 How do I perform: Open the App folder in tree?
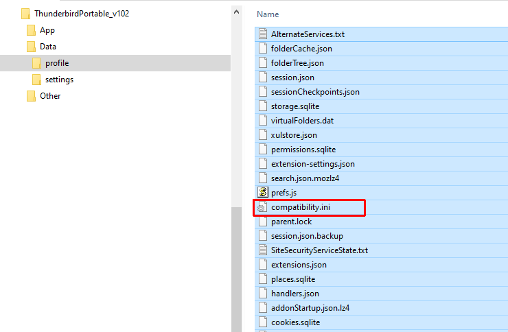pos(47,30)
